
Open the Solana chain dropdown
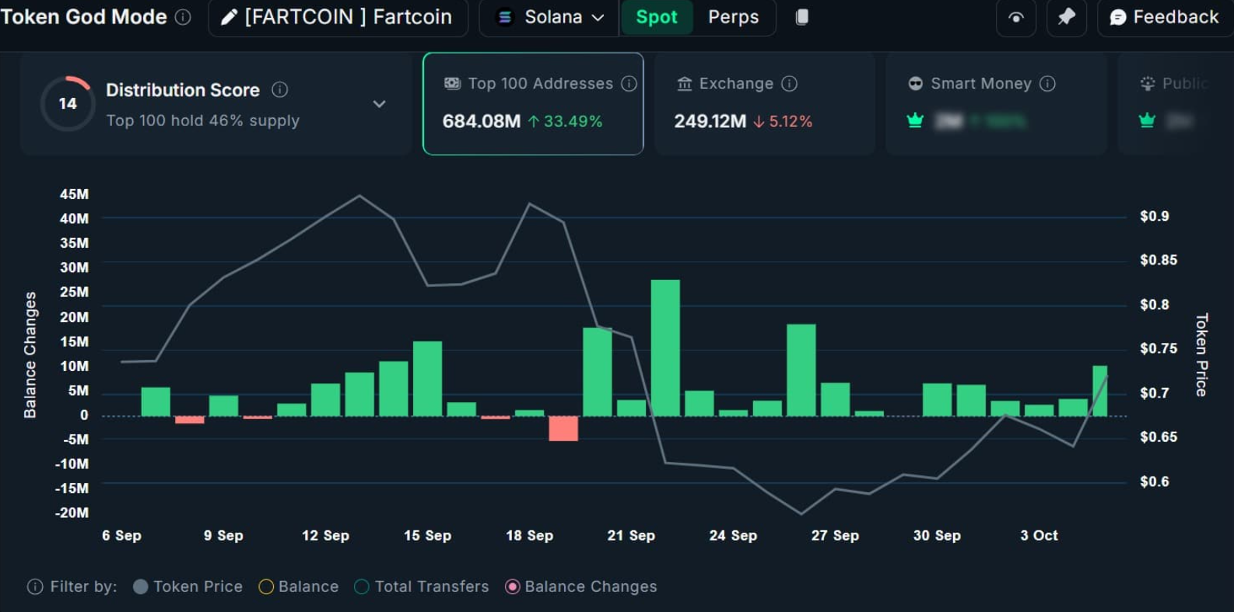(x=551, y=17)
